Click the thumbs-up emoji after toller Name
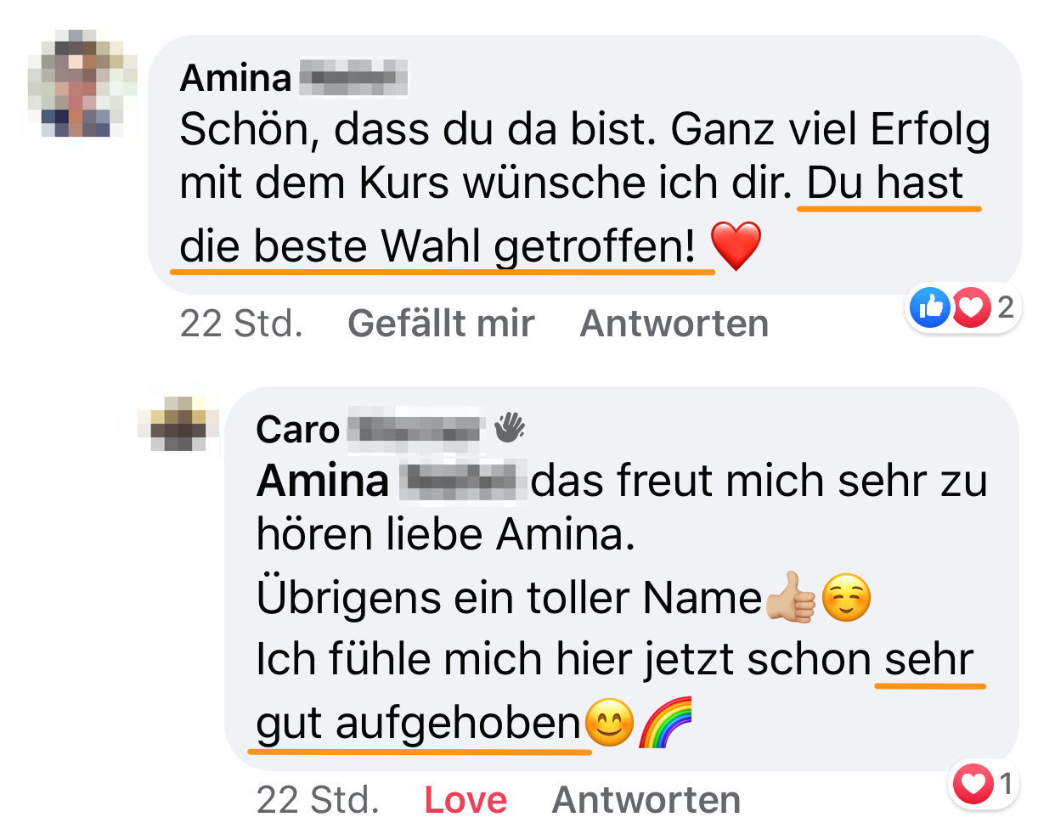 coord(791,597)
